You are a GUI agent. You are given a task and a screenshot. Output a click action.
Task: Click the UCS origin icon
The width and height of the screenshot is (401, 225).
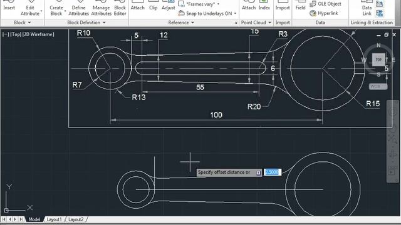point(6,210)
